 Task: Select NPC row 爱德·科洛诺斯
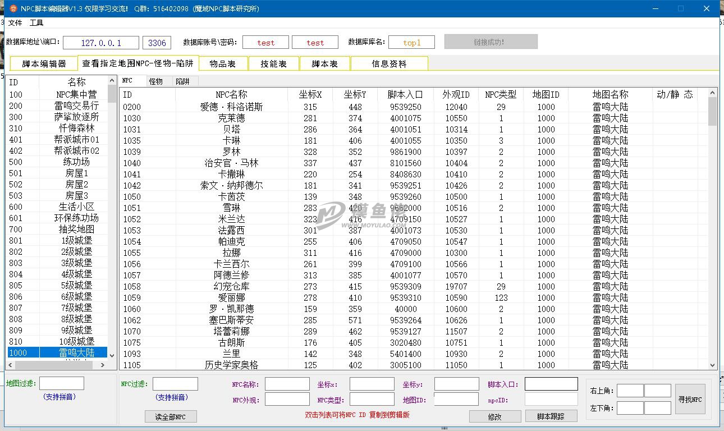414,107
